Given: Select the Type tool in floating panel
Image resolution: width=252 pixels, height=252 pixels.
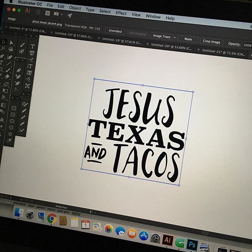Looking at the screenshot, I should 33,46.
